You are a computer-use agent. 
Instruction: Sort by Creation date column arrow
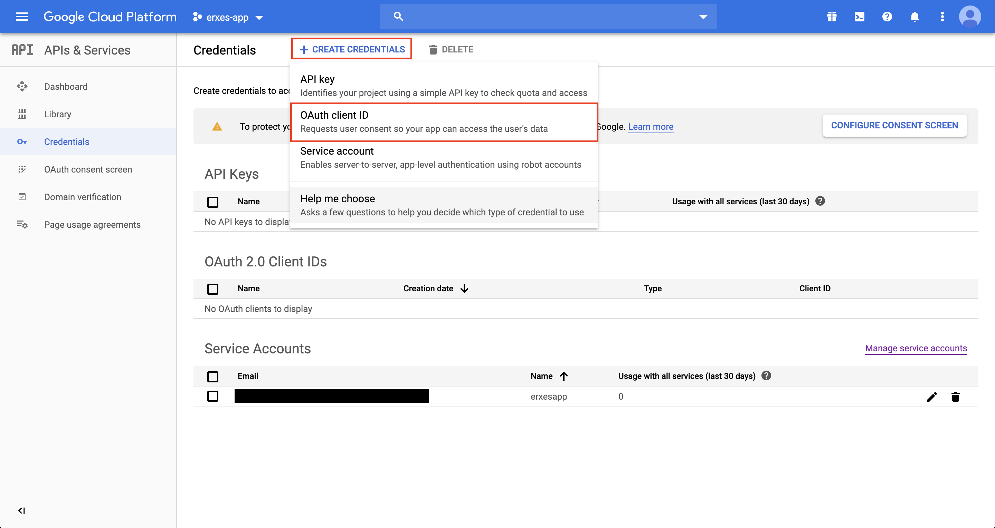coord(464,288)
